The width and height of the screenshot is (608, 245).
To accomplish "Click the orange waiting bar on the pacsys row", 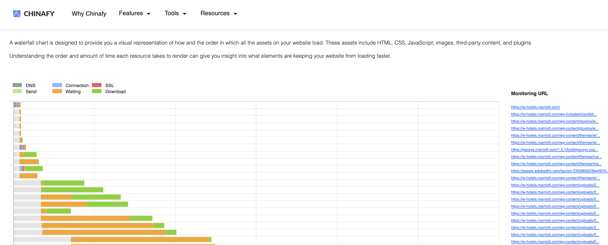I will [x=25, y=147].
